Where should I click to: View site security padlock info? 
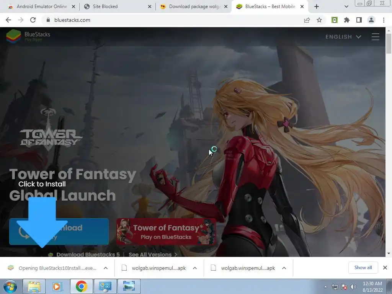point(48,20)
